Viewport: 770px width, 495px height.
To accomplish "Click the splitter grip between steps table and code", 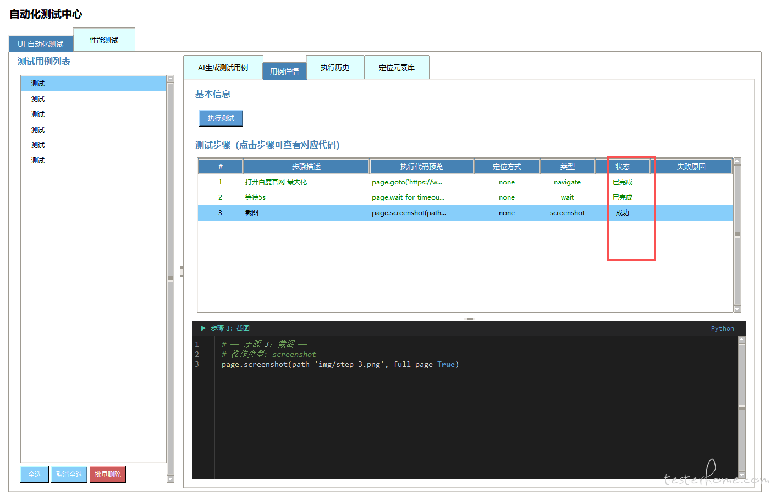I will point(469,318).
